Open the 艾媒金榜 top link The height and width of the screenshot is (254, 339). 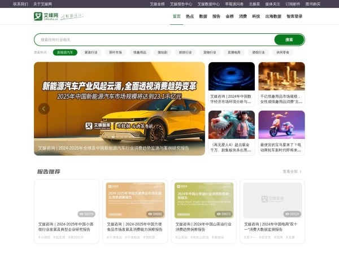(x=158, y=4)
